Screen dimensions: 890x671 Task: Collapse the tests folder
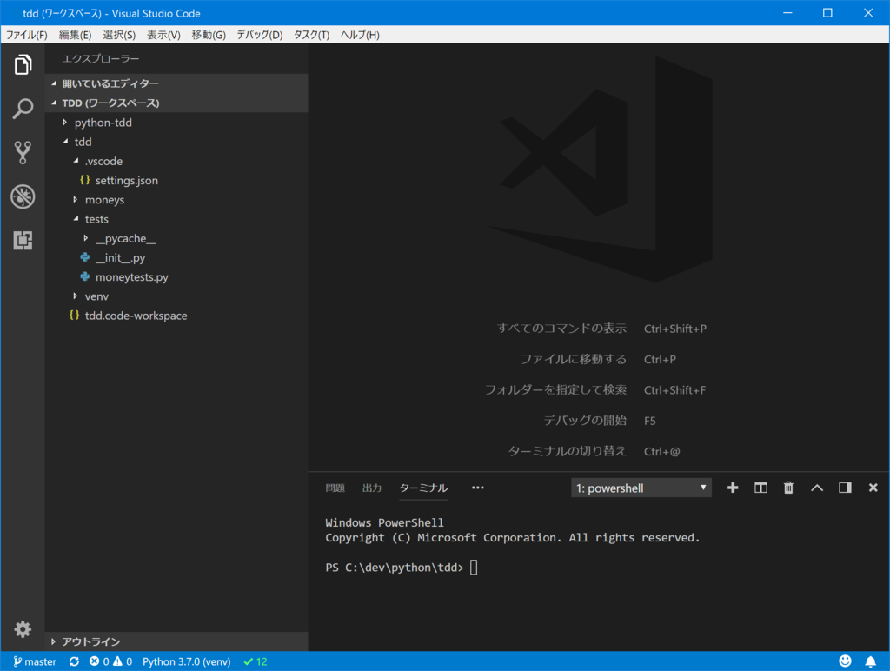click(x=176, y=219)
